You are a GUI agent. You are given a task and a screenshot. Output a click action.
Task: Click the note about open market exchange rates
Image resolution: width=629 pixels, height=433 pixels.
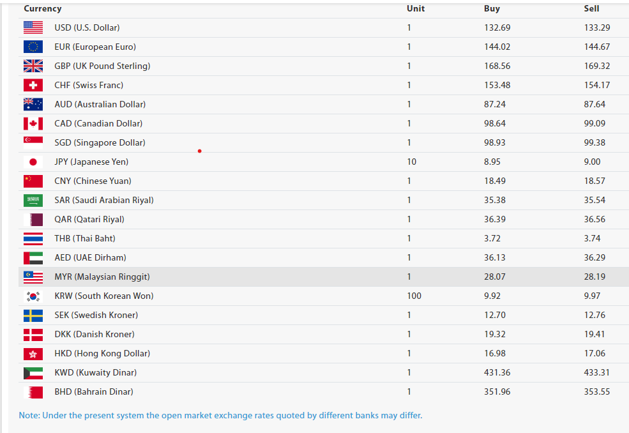pos(221,415)
